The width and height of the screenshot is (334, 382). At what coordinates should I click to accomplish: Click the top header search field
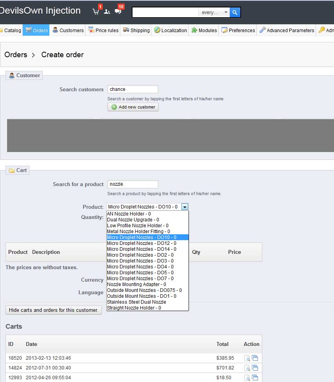[165, 13]
